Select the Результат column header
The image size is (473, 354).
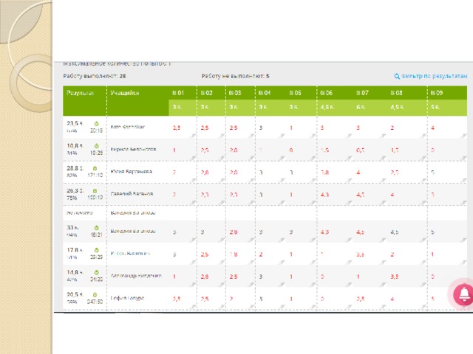coord(80,93)
